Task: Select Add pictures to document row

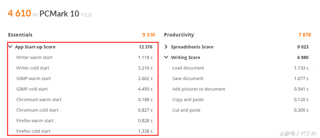Action: [241, 89]
